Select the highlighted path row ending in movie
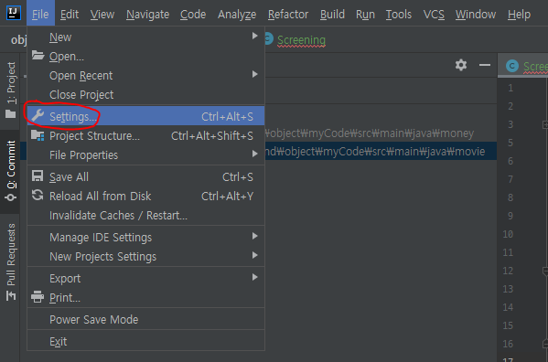Image resolution: width=548 pixels, height=362 pixels. (x=381, y=151)
